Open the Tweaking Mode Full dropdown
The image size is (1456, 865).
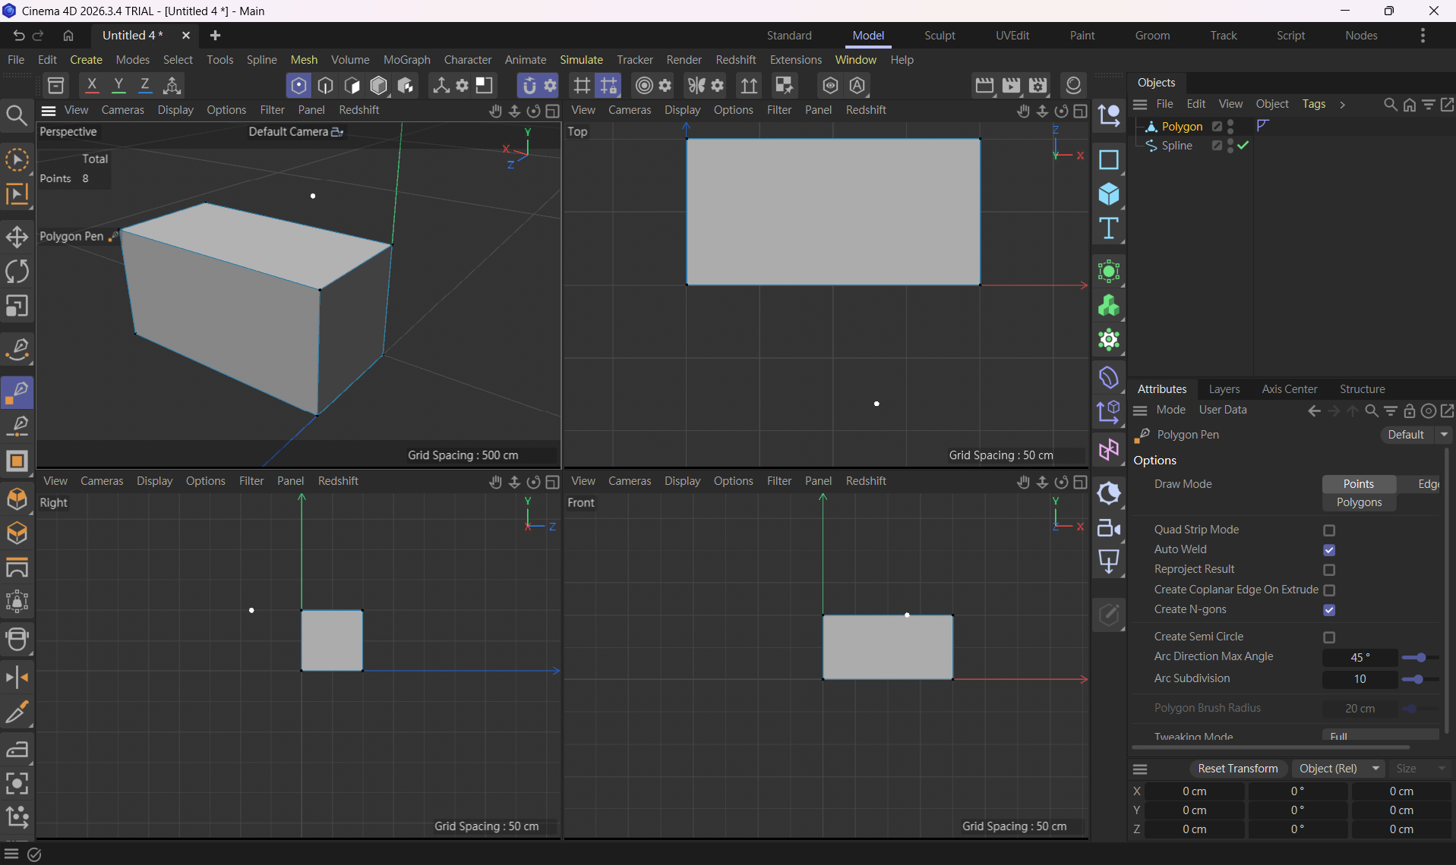tap(1381, 736)
